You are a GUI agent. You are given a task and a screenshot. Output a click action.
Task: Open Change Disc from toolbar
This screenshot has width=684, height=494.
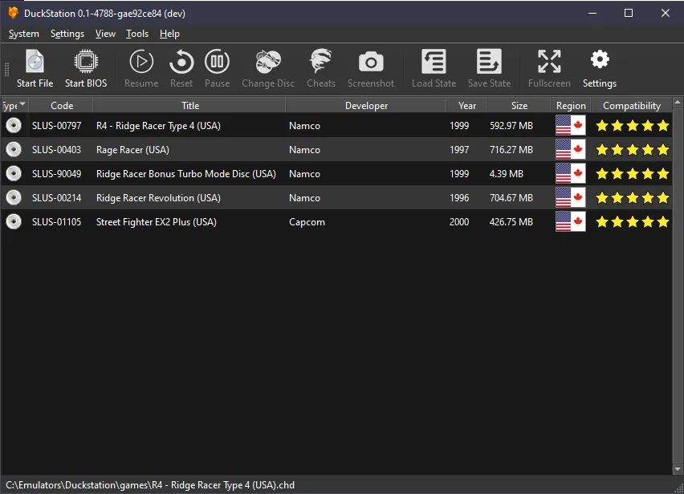[x=268, y=62]
